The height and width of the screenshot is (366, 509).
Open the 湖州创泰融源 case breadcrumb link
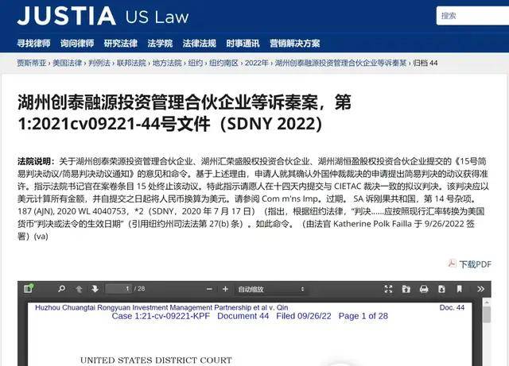click(341, 63)
